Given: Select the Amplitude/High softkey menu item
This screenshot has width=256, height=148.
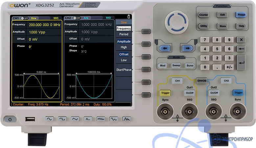Looking at the screenshot, I should coord(124,44).
